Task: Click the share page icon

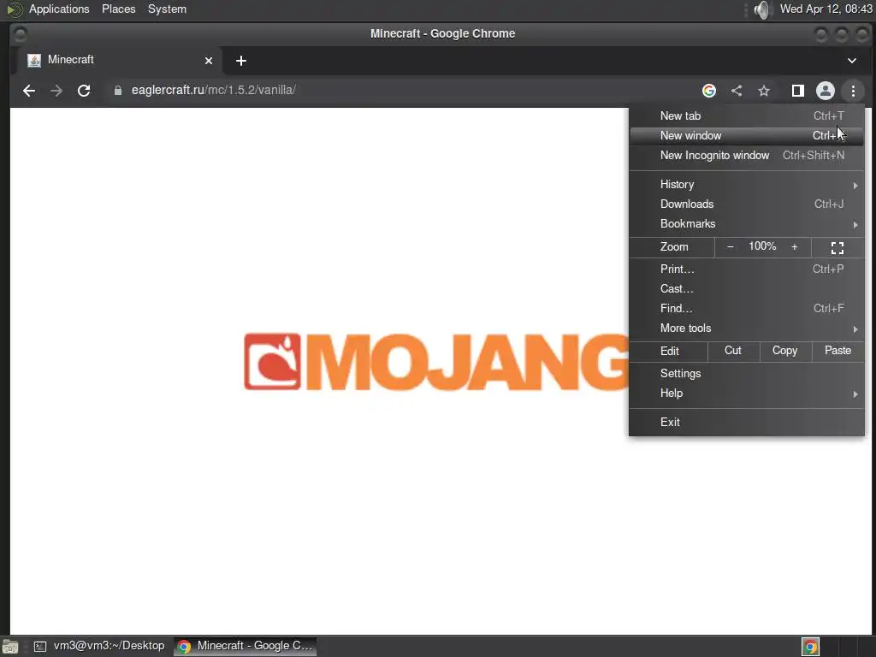Action: click(737, 91)
